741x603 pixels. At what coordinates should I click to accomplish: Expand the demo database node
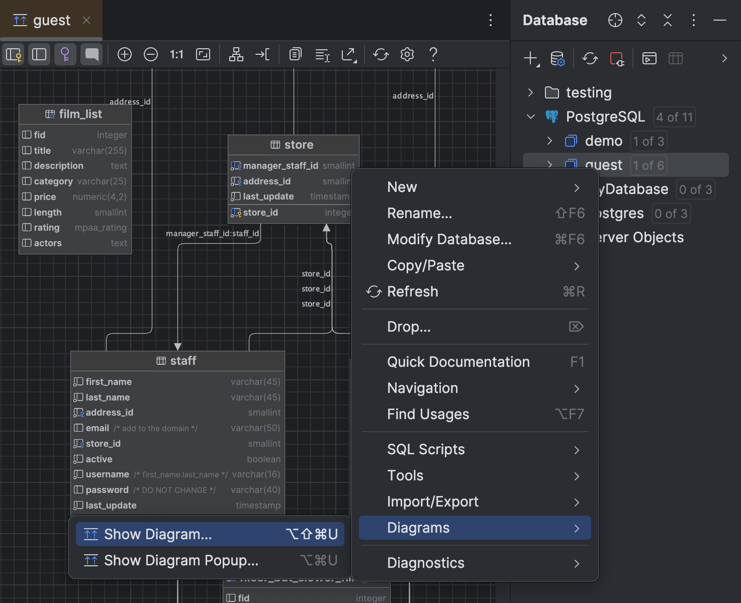[549, 141]
